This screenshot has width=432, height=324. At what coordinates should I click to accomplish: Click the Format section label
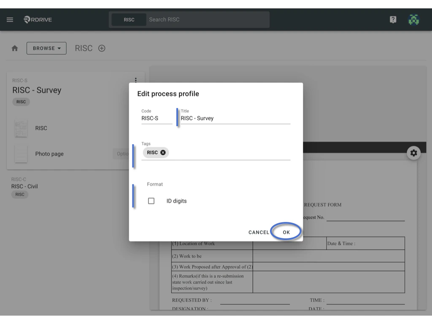tap(155, 184)
